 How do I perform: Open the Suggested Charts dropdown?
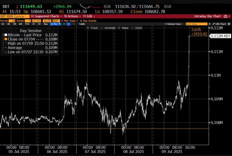pos(48,16)
